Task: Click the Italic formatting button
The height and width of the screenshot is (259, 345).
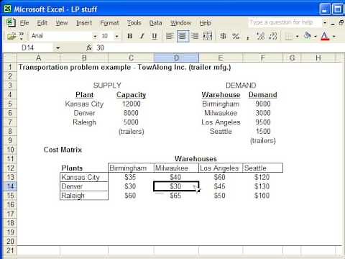Action: [x=142, y=36]
